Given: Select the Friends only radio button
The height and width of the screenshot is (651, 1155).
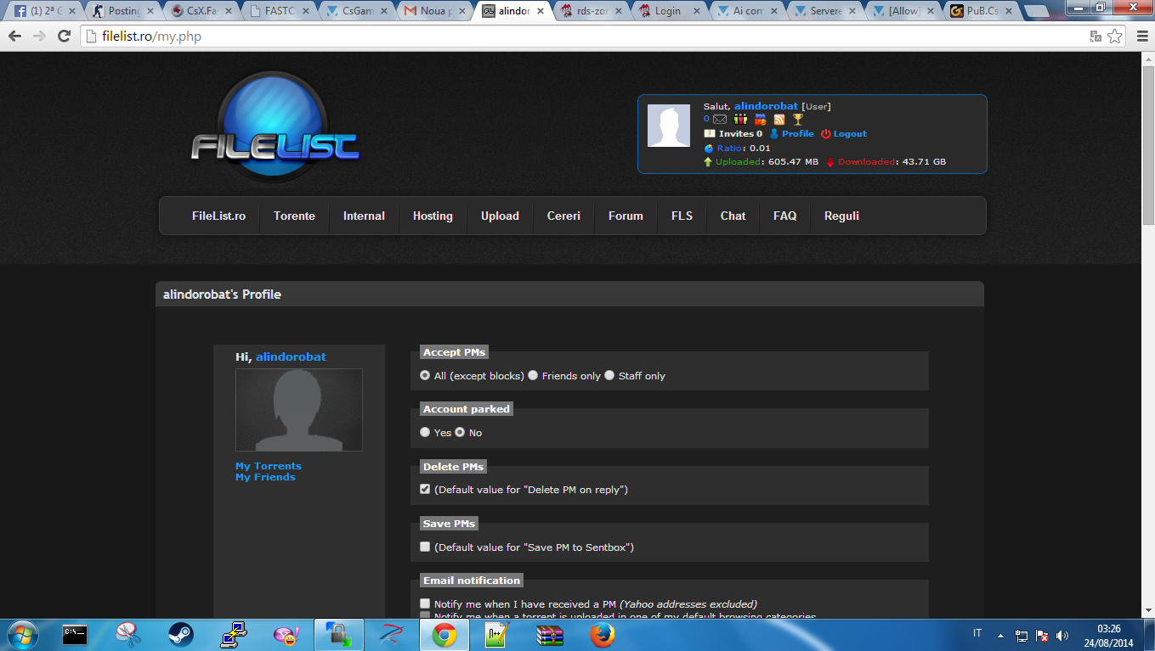Looking at the screenshot, I should coord(533,375).
